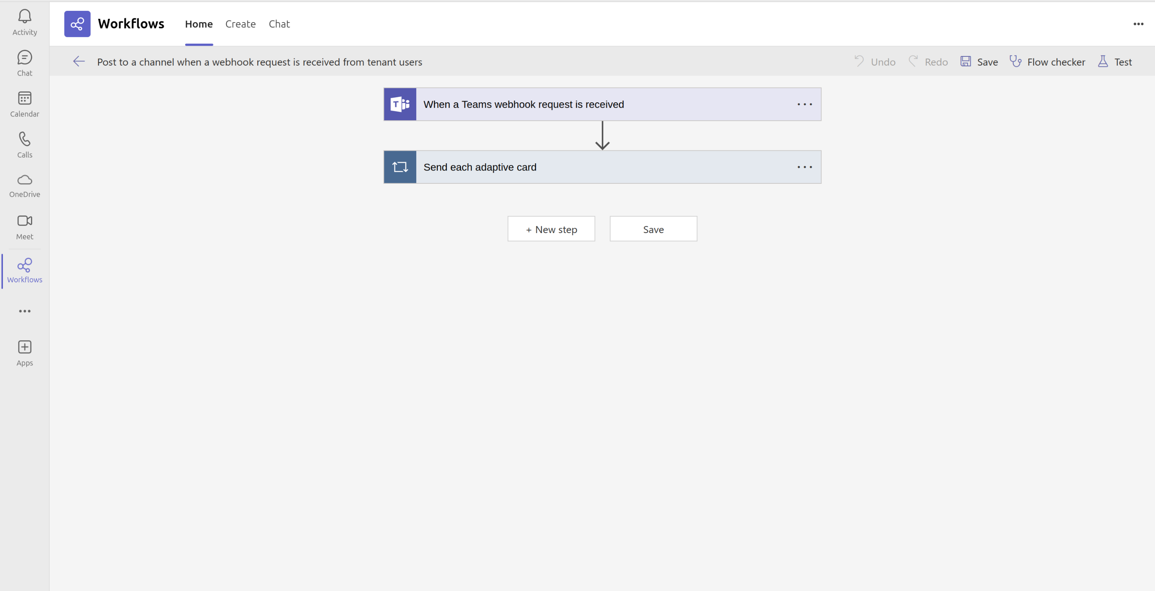Add a new step to the flow
Screen dimensions: 1155x591
click(551, 228)
